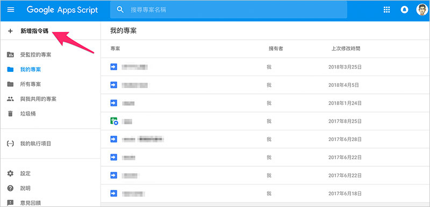Click the trash can icon
The image size is (430, 207).
click(x=10, y=114)
